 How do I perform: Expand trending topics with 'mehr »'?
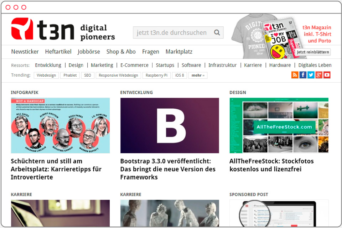click(x=198, y=75)
